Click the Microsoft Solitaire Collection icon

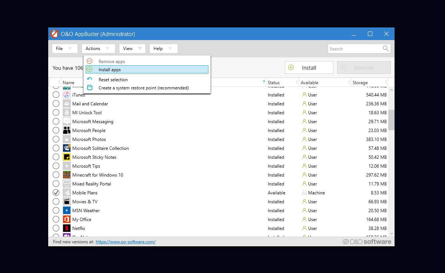point(67,148)
